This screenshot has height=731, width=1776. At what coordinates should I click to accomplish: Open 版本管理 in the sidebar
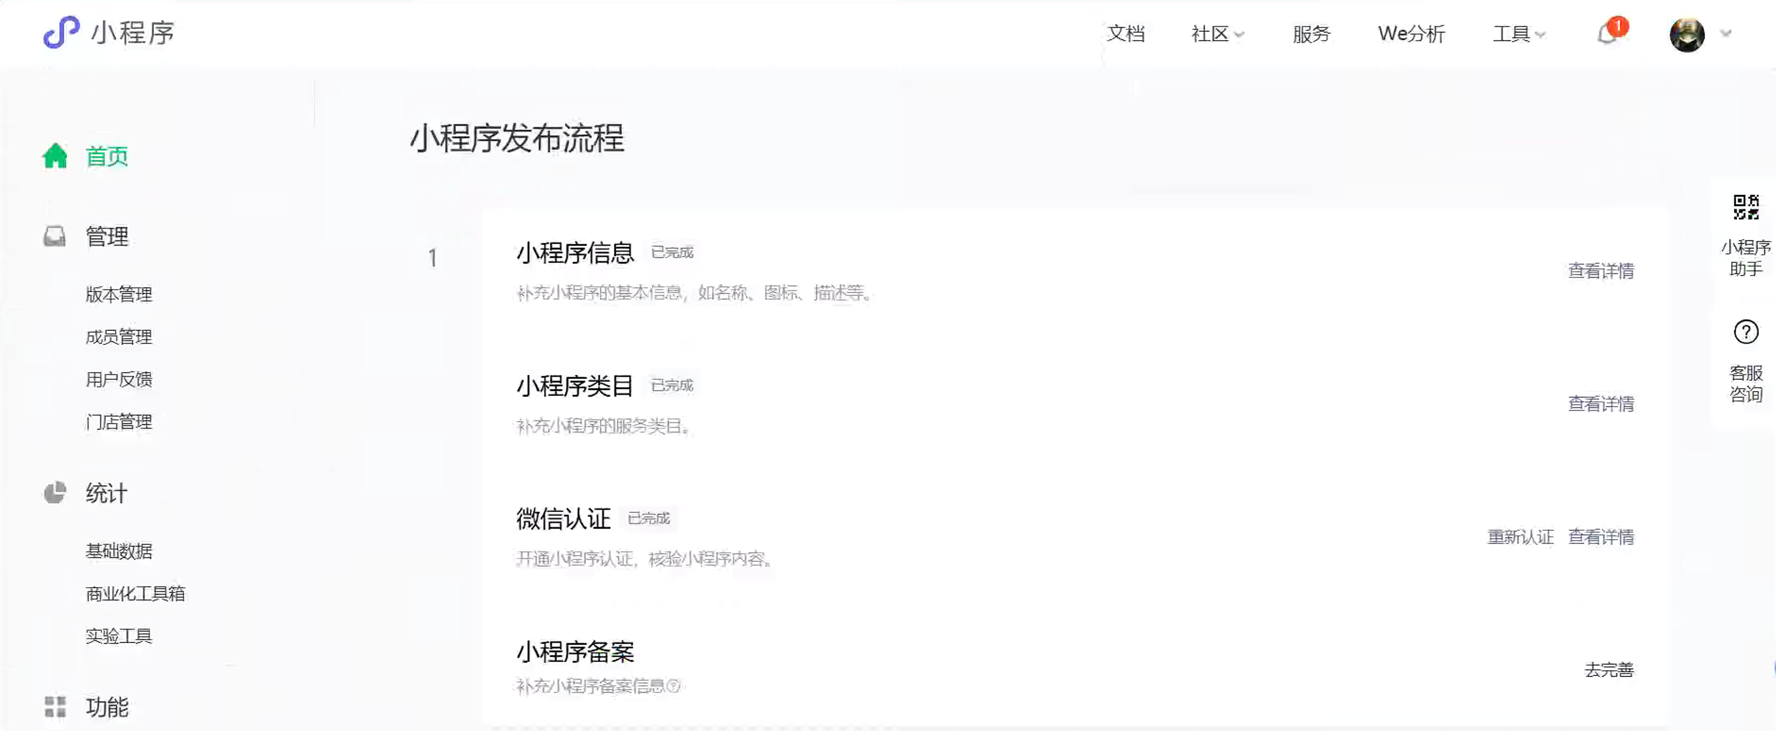119,294
